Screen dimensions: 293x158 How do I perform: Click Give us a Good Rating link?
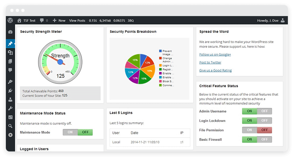215,70
